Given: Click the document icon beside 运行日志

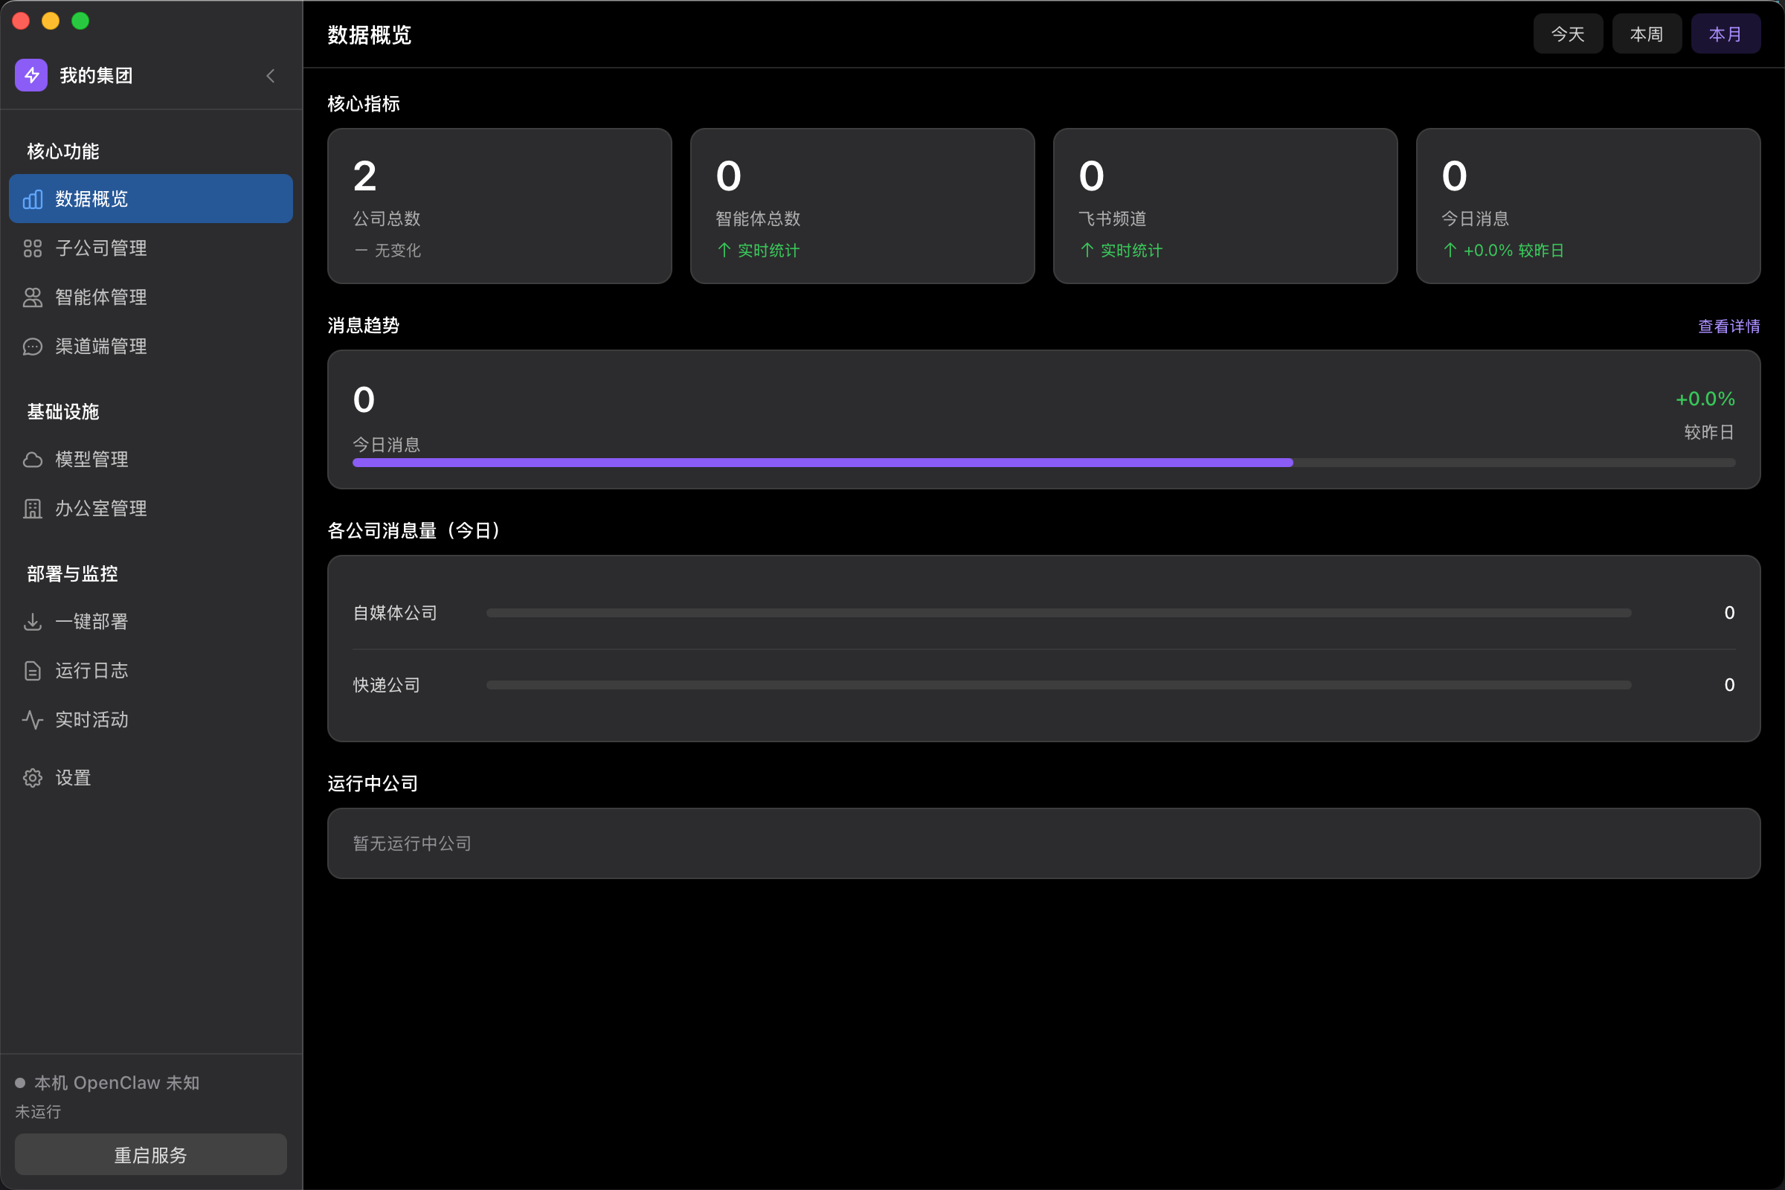Looking at the screenshot, I should click(x=33, y=671).
